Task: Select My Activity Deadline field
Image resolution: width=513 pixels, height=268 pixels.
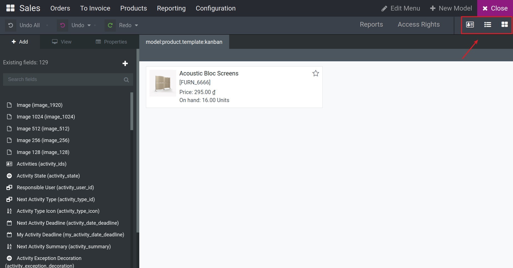Action: [x=70, y=235]
